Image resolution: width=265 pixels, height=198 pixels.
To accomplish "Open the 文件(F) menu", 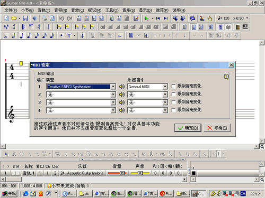I will pos(11,11).
